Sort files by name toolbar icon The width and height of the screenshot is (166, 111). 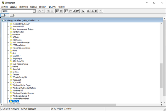[66, 11]
